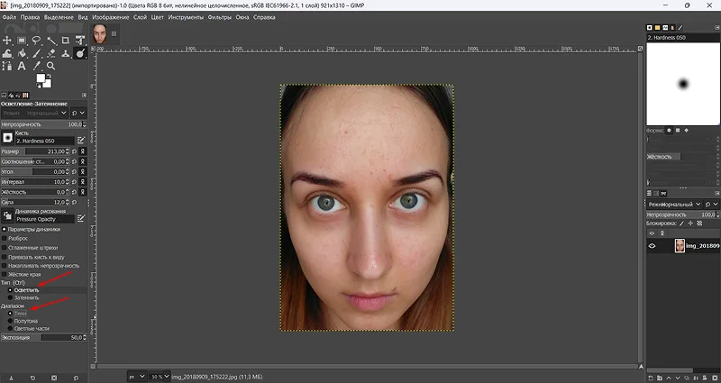
Task: Select the Bucket Fill tool
Action: (x=22, y=53)
